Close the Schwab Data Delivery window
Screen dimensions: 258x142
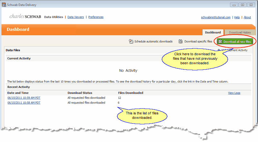tap(251, 5)
